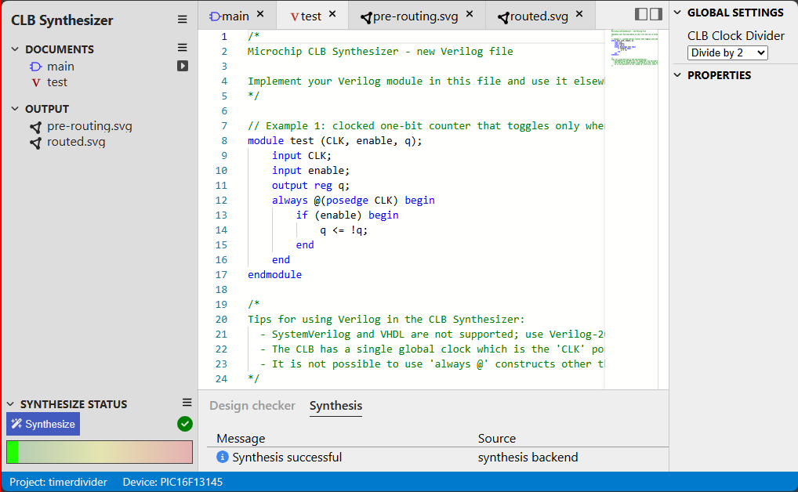Open routed.svg in the Output list

(75, 142)
